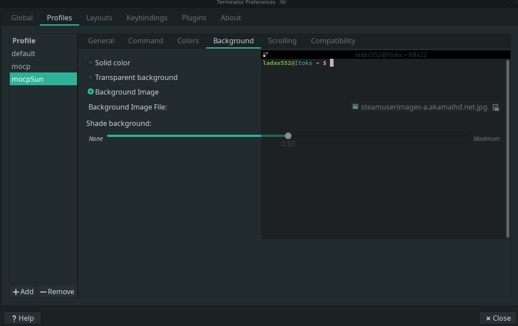
Task: Switch to the Colors sub-tab
Action: tap(188, 41)
